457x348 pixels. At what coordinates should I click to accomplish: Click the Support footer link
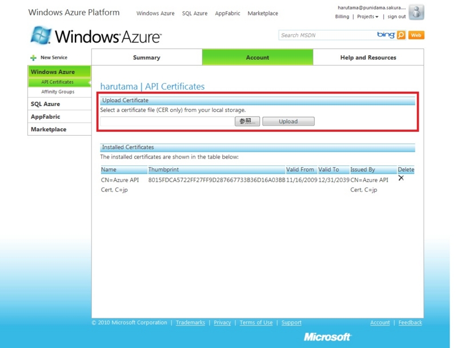point(291,322)
